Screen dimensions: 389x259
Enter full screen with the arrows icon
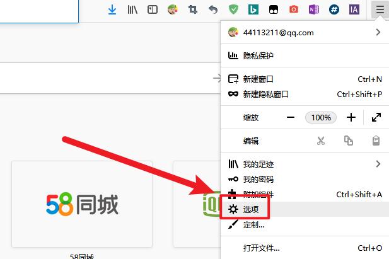coord(376,117)
